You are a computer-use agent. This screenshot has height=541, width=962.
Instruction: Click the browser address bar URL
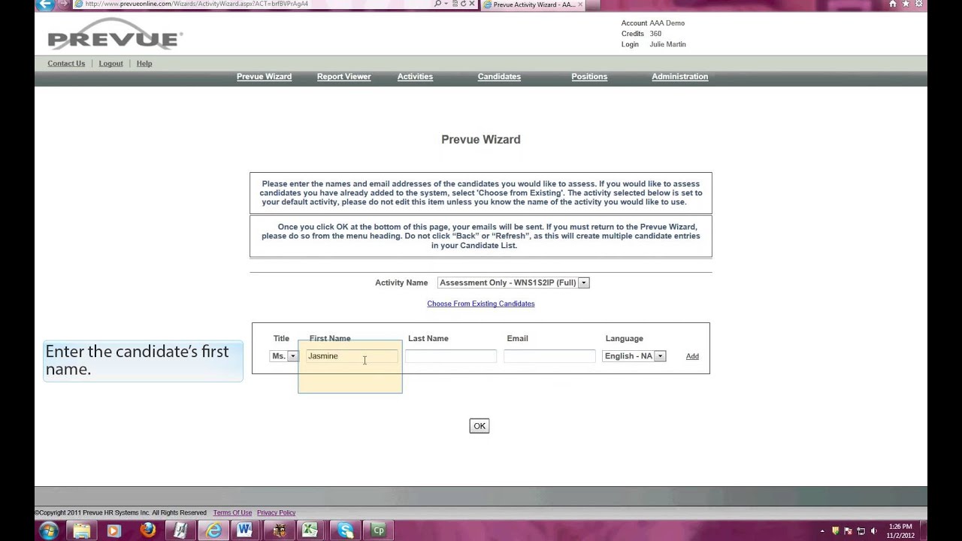coord(197,4)
